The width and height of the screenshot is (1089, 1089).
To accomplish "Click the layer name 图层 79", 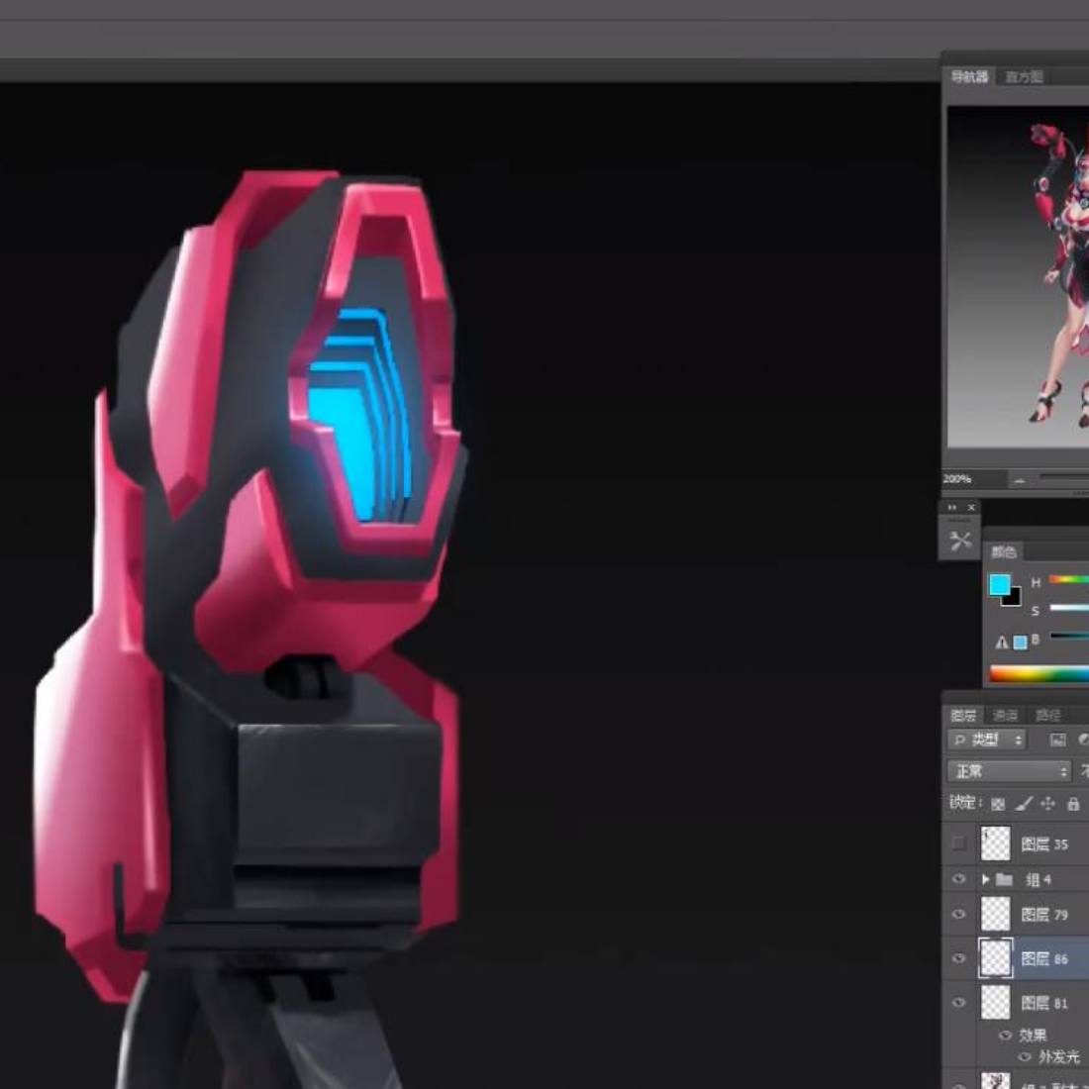I will [x=1044, y=915].
